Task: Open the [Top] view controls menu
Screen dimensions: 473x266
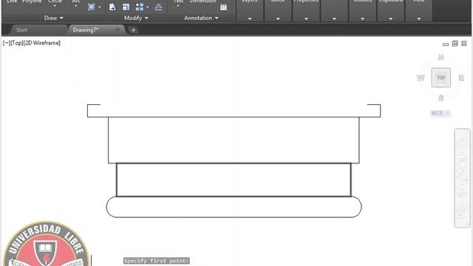Action: (x=16, y=43)
